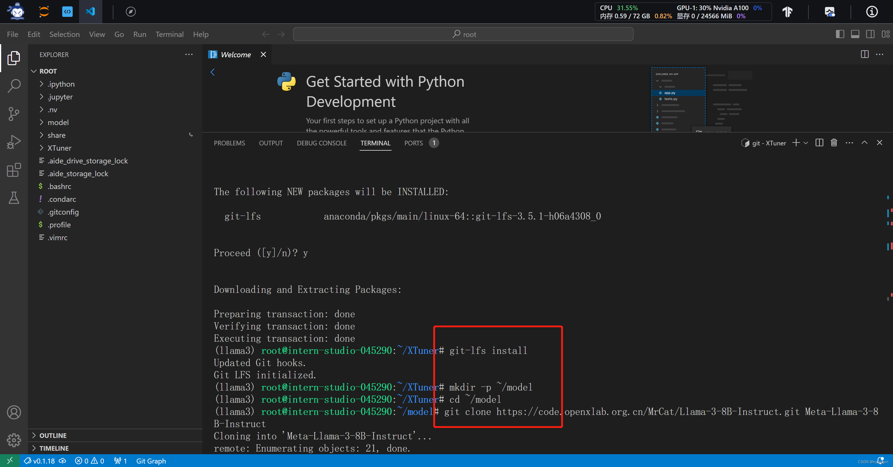893x467 pixels.
Task: Open the .gitconfig file
Action: (x=115, y=212)
